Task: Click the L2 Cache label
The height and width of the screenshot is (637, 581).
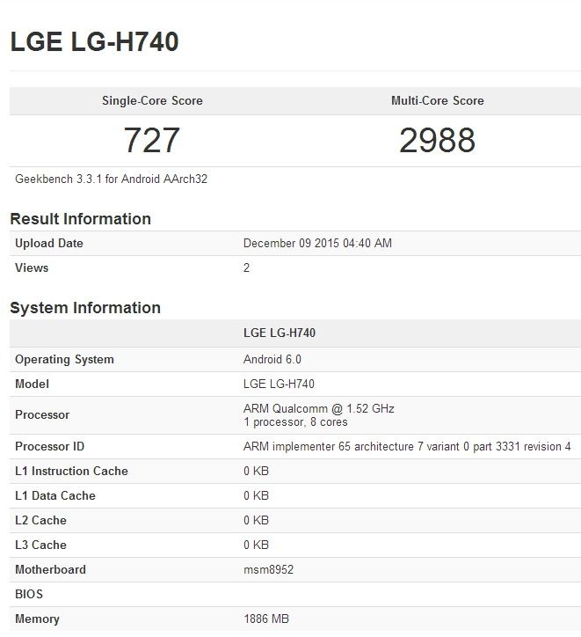Action: tap(40, 520)
